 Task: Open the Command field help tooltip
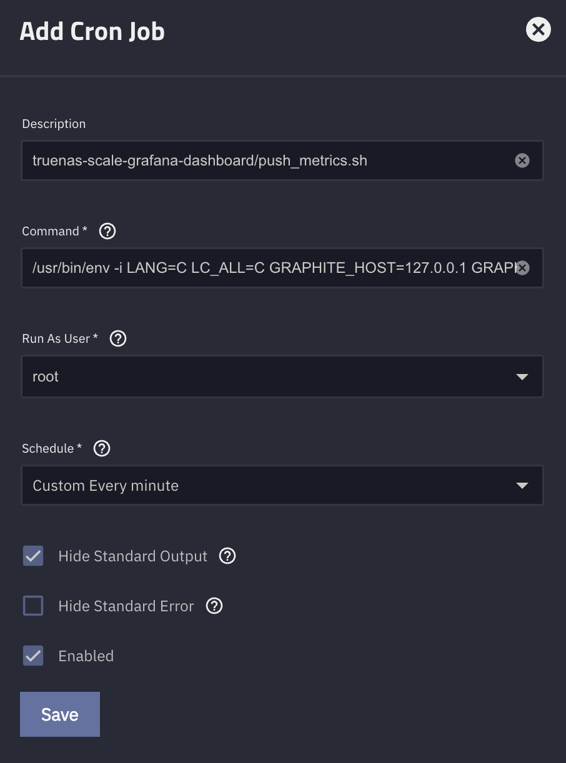[x=107, y=231]
